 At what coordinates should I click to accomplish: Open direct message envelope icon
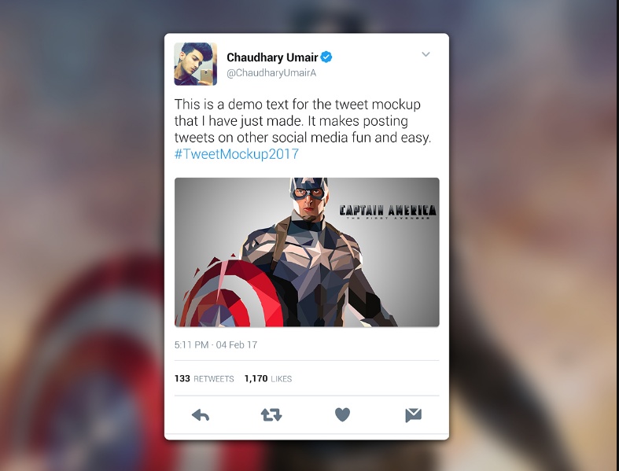pos(414,415)
